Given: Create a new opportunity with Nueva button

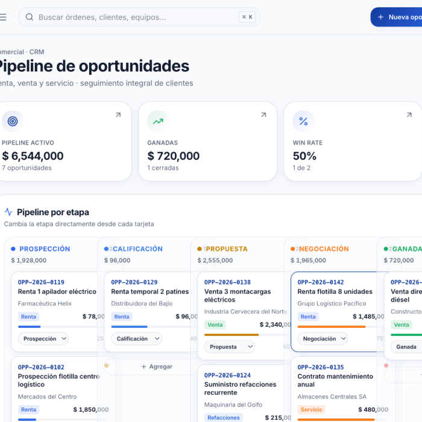Looking at the screenshot, I should [396, 17].
